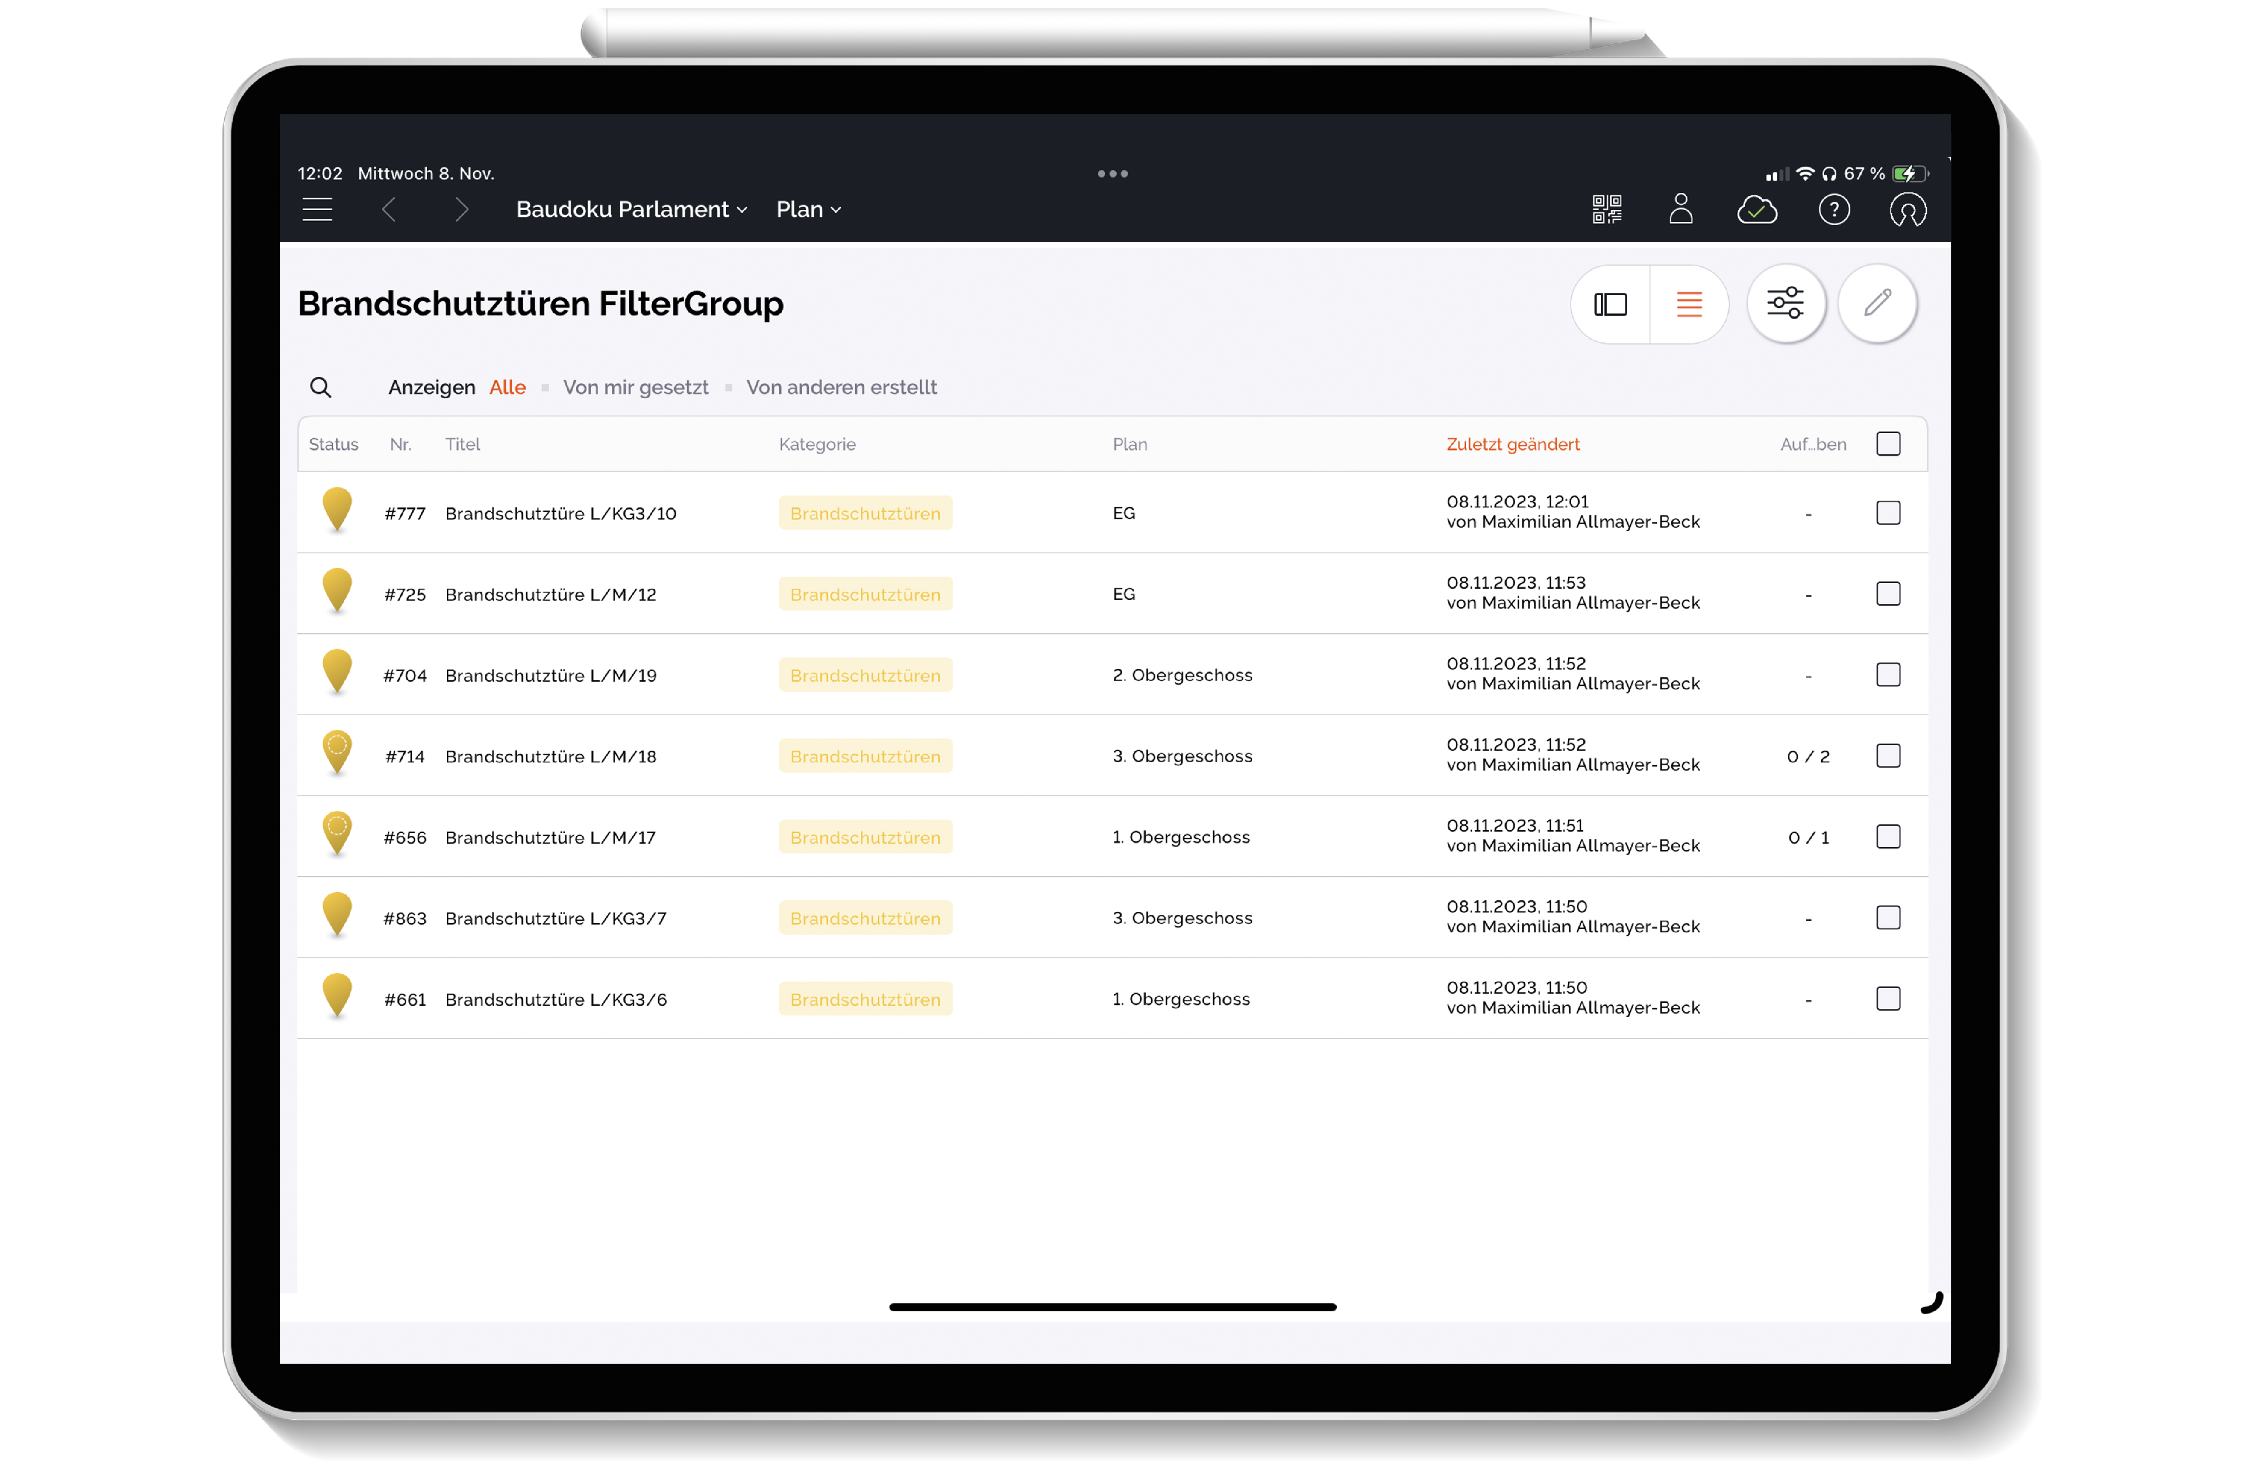2265x1469 pixels.
Task: Sort by the Kategorie column
Action: [x=817, y=445]
